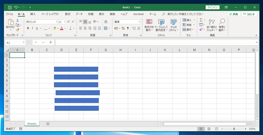The width and height of the screenshot is (263, 135).
Task: Decrease font size with small A icon
Action: [73, 22]
